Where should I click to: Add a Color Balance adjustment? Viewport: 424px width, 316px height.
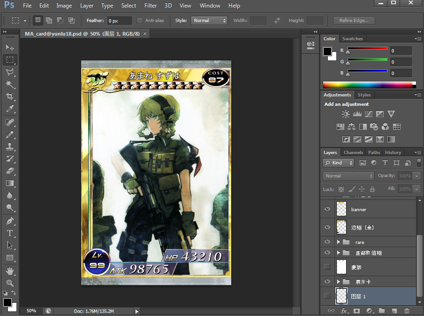tap(351, 126)
